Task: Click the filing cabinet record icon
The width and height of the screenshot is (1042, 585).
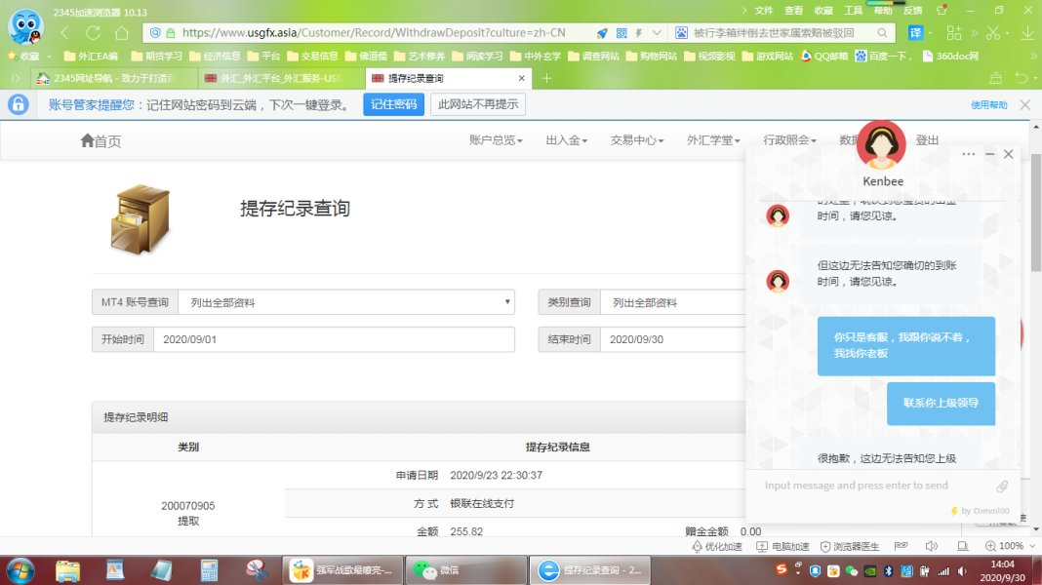Action: click(140, 219)
